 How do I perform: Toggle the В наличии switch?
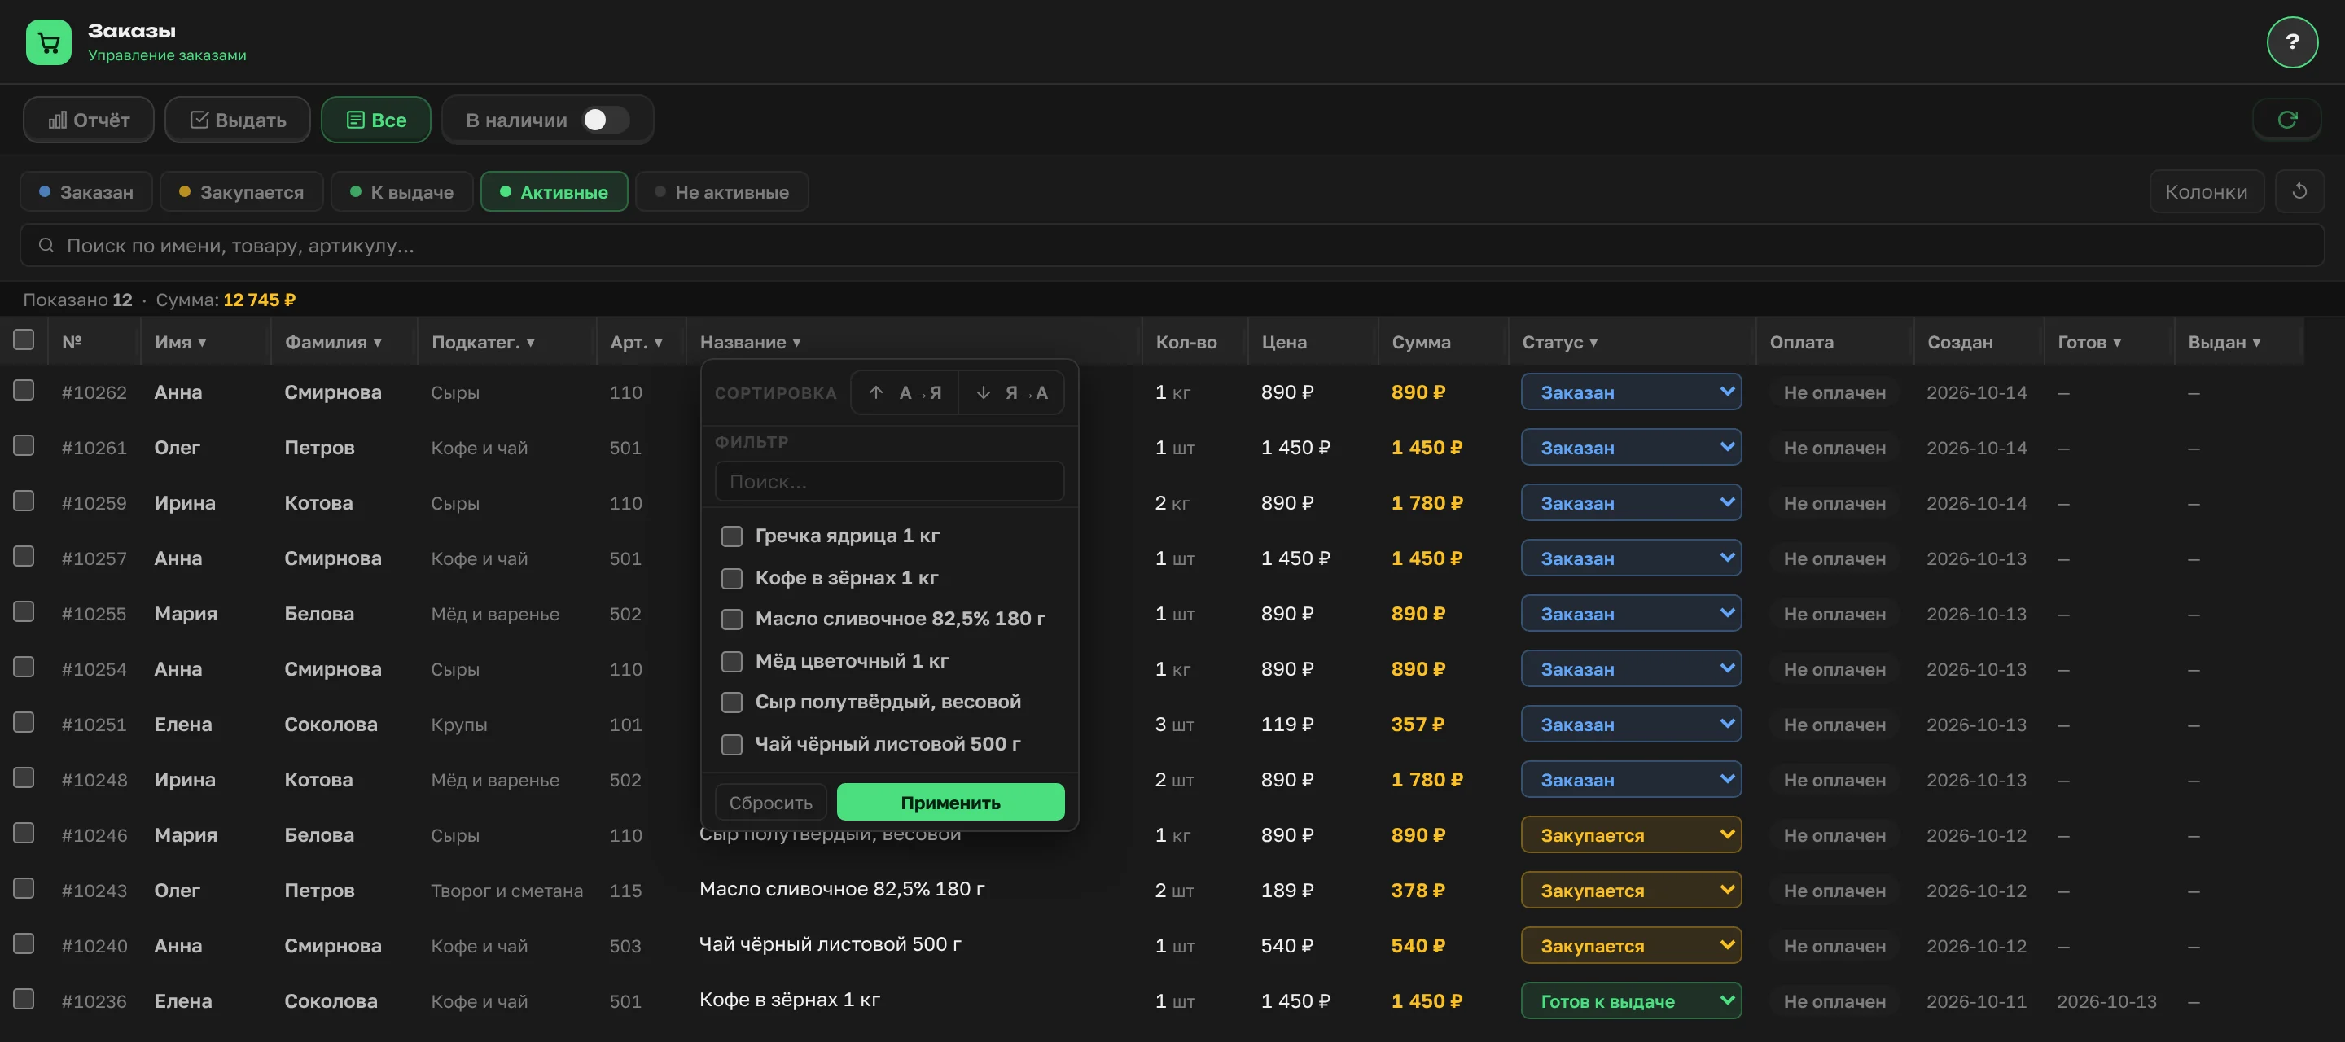pos(605,119)
